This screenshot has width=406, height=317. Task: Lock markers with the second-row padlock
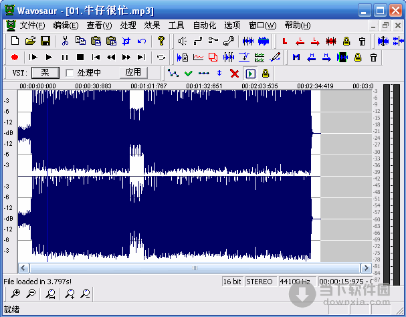pos(358,57)
